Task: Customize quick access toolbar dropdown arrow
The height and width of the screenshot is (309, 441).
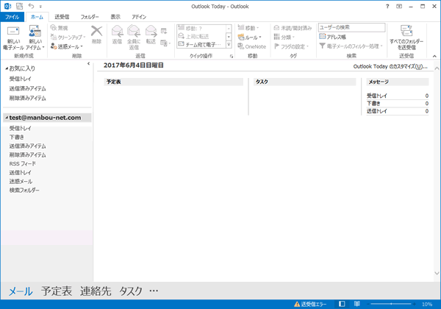Action: 40,6
